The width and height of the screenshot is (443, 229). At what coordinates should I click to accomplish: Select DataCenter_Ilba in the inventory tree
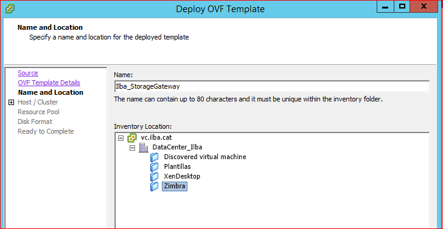click(177, 147)
